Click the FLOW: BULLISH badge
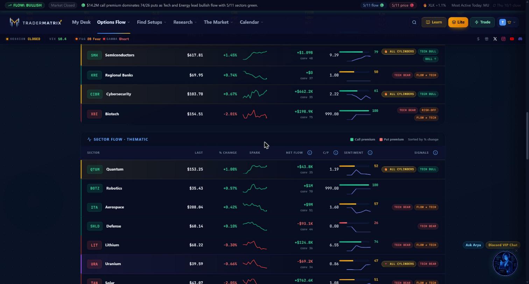529x284 pixels. coord(25,5)
